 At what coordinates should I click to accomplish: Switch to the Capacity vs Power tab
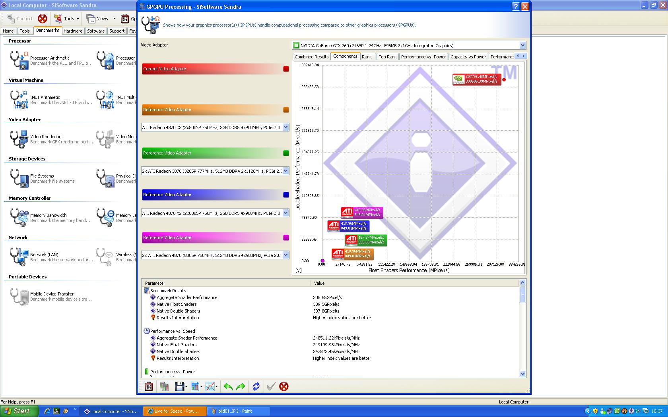point(468,57)
